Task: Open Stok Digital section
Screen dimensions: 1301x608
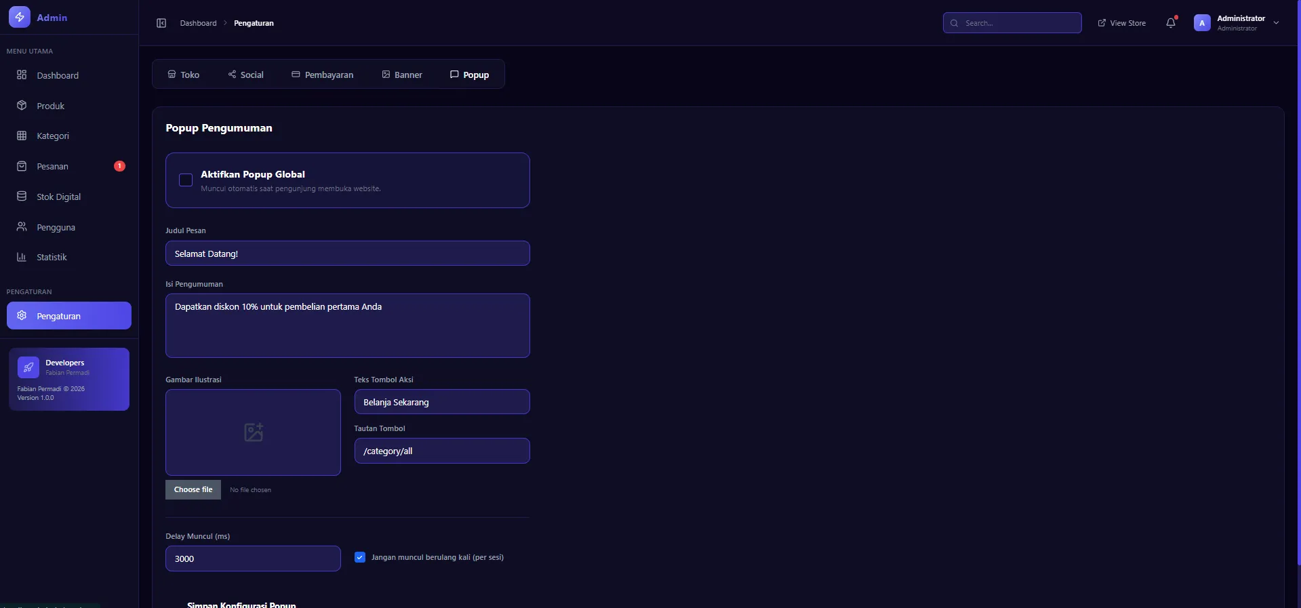Action: pyautogui.click(x=58, y=197)
